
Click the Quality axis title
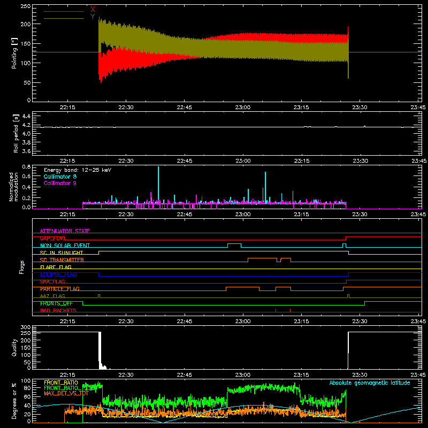tap(14, 347)
